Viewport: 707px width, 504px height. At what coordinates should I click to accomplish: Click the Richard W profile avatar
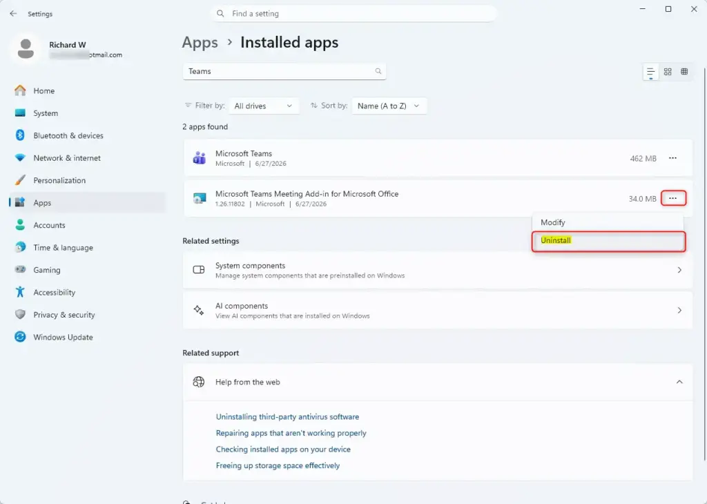pos(26,49)
